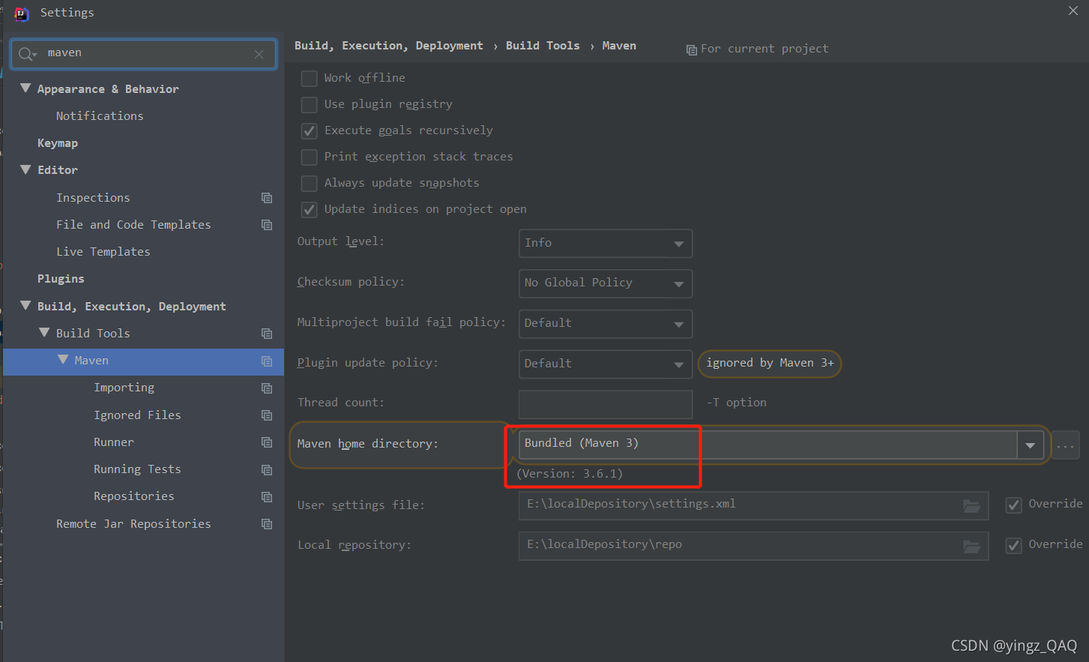Collapse the Appearance & Behavior section
This screenshot has height=662, width=1089.
25,88
